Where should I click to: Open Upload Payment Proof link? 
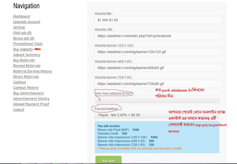[x=31, y=104]
